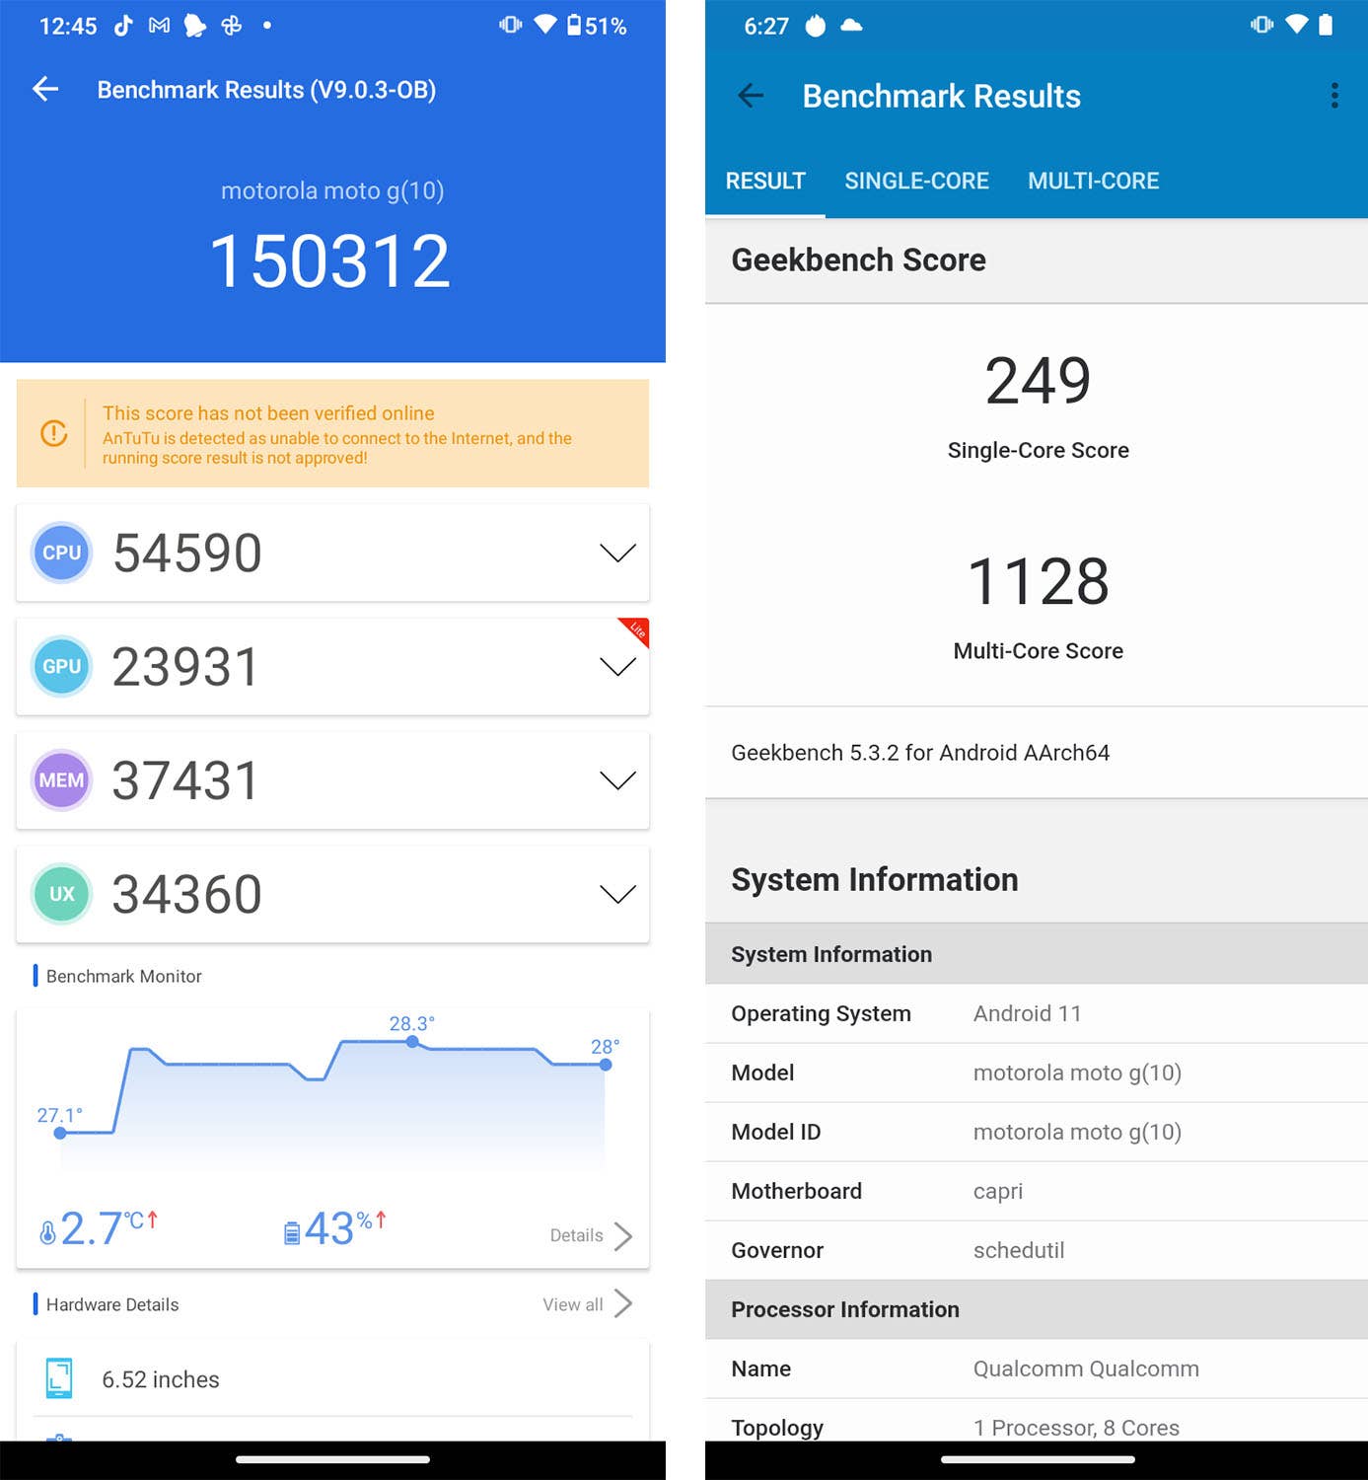The image size is (1368, 1480).
Task: Tap the battery 43% indicator
Action: [335, 1227]
